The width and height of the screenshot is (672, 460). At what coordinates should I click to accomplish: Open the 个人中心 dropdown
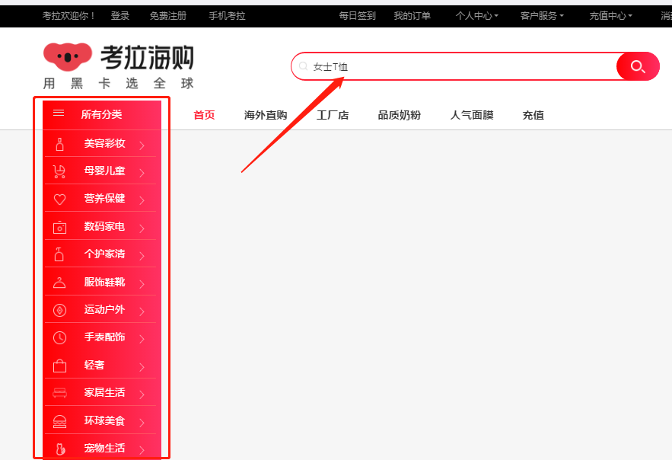point(476,16)
